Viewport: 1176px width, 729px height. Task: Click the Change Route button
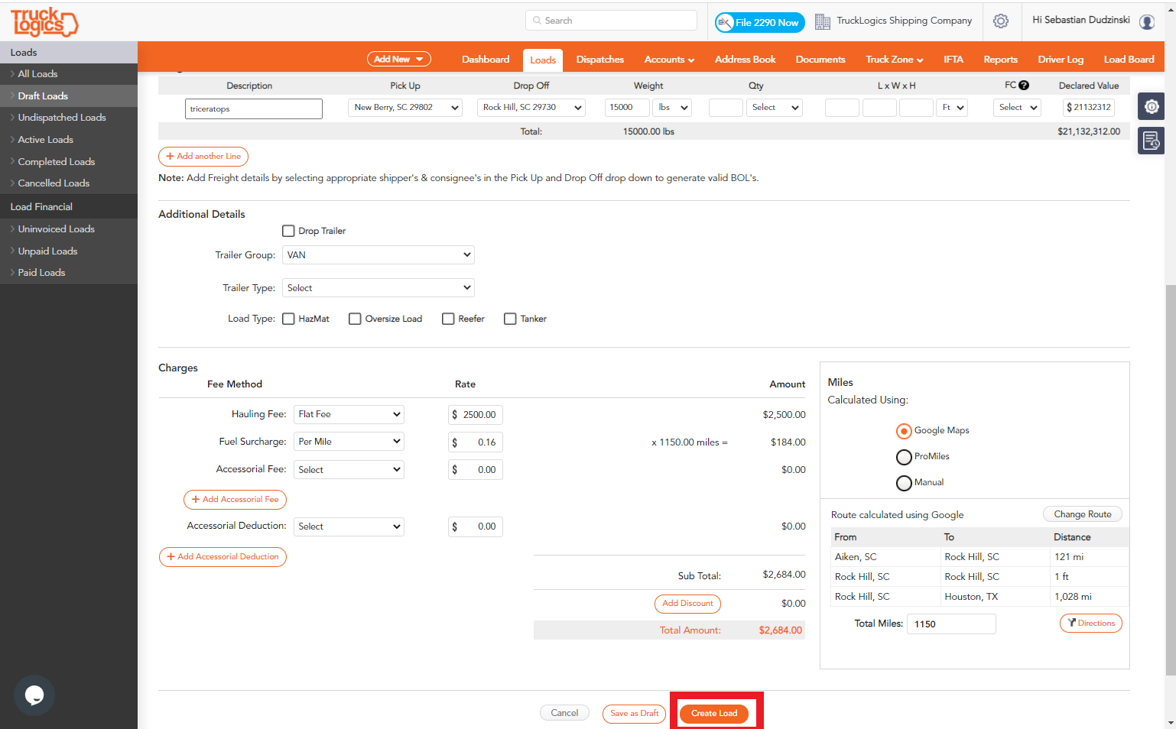(x=1083, y=514)
